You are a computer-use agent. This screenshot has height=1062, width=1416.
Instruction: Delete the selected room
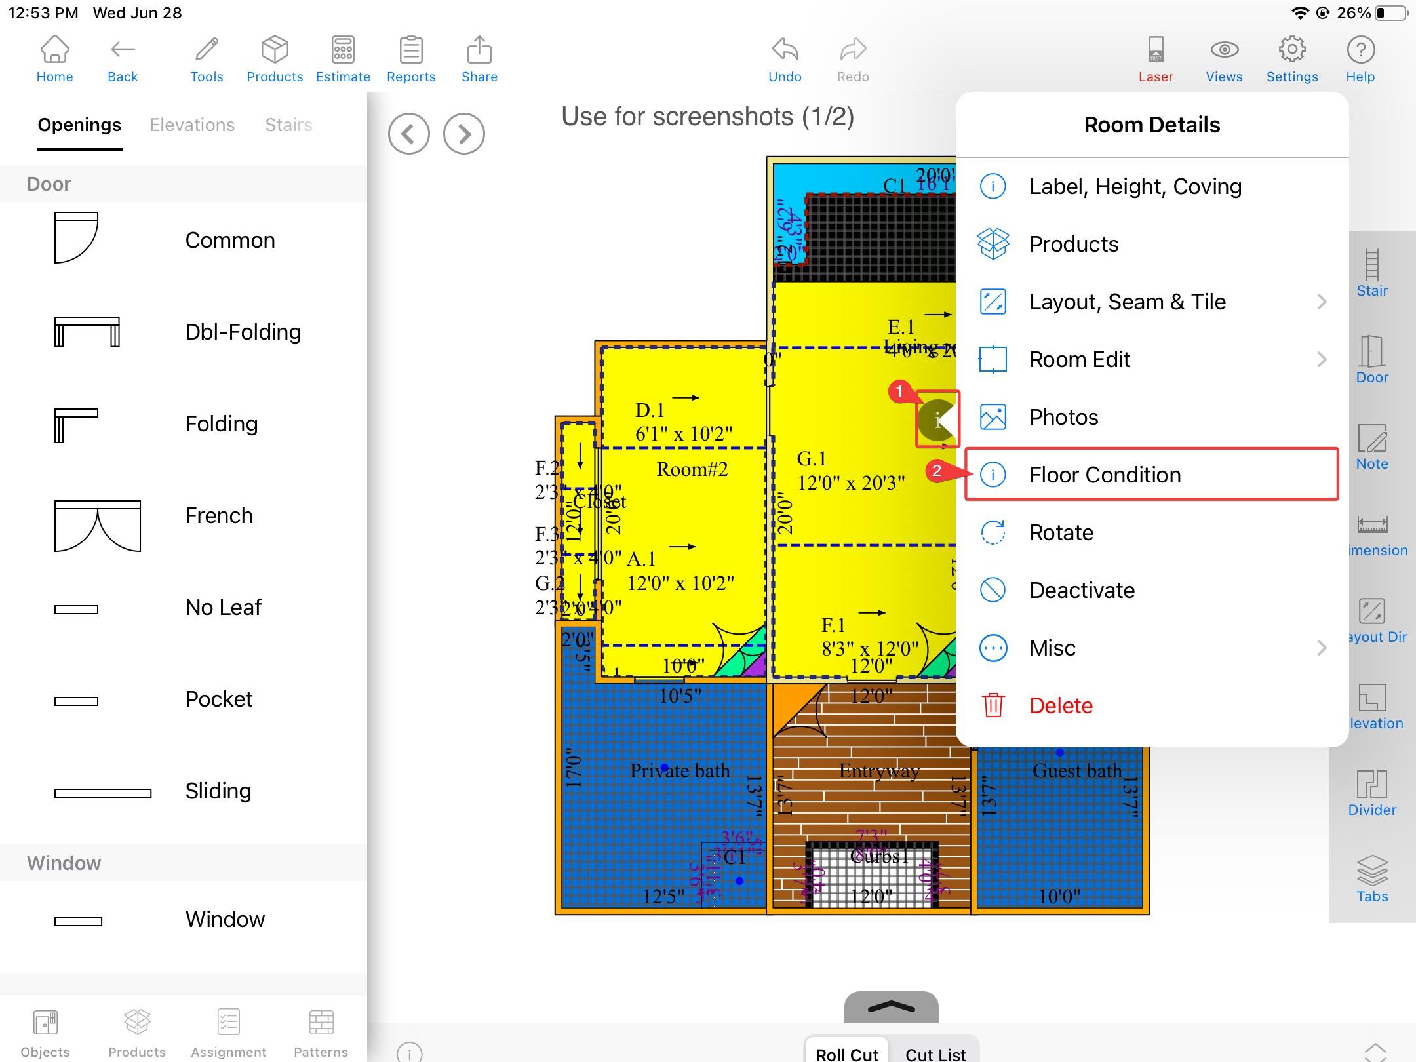click(x=1061, y=705)
